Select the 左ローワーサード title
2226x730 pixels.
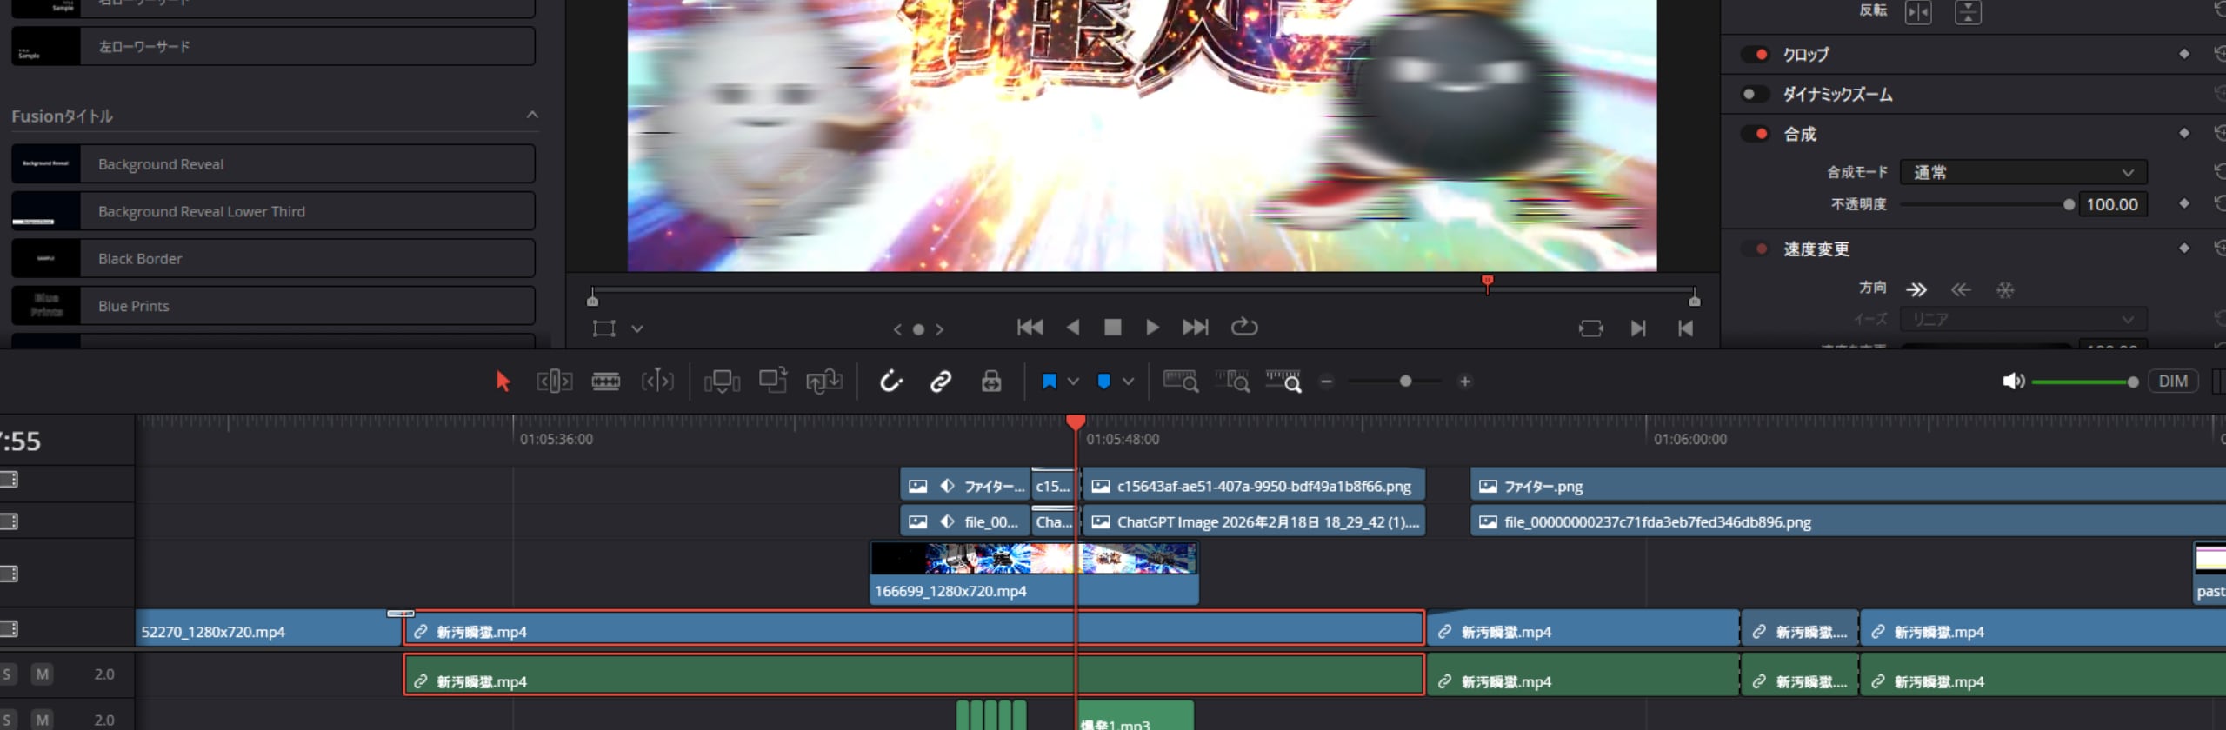point(273,46)
